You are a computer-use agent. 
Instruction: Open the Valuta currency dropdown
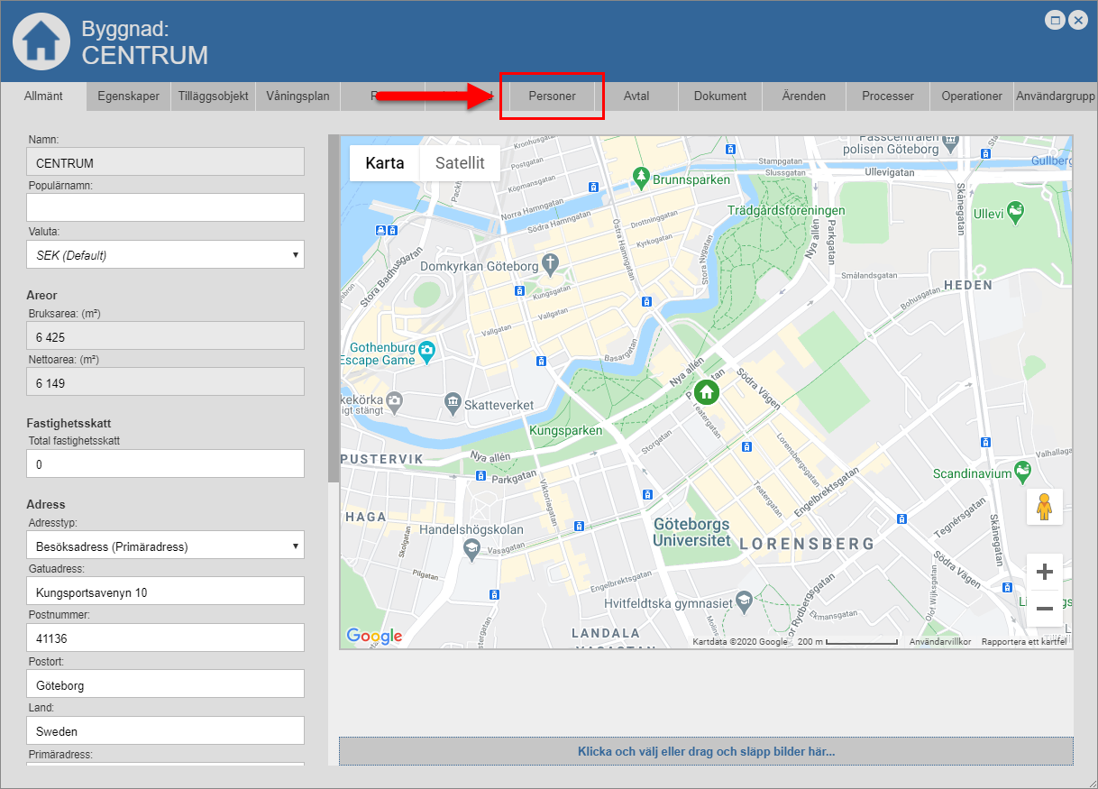(165, 255)
